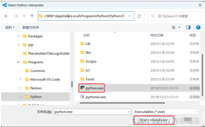
Task: Open help with the question mark icon
Action: [x=198, y=27]
